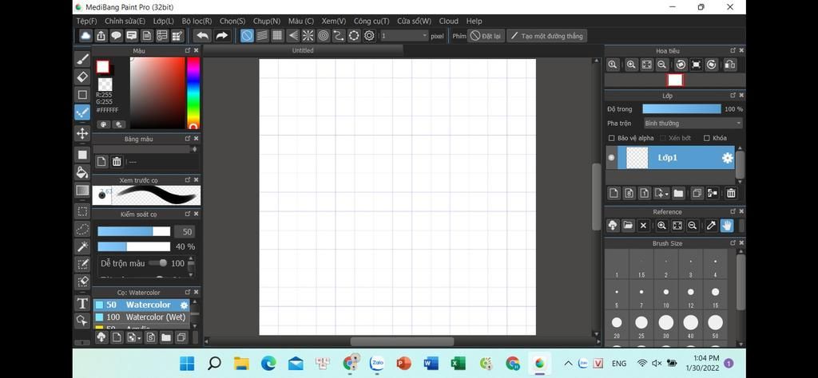
Task: Add a new layer folder
Action: coord(678,193)
